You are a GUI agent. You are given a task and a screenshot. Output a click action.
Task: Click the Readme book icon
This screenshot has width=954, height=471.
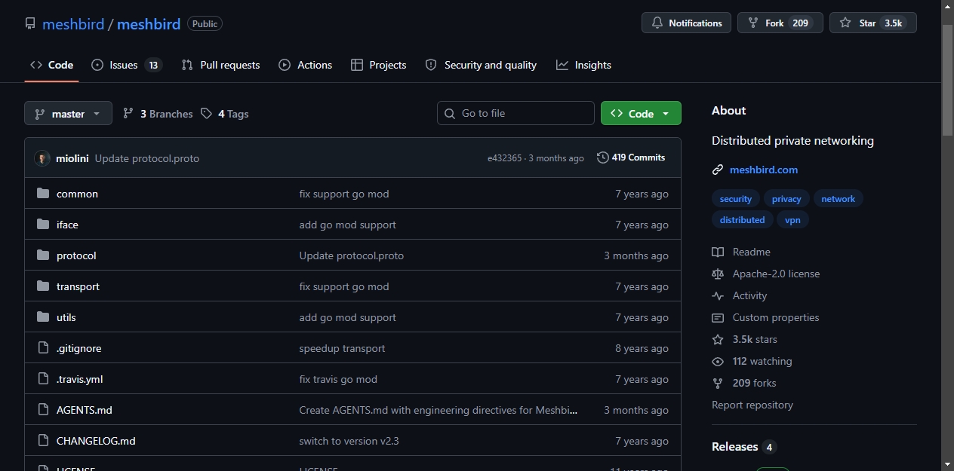718,252
